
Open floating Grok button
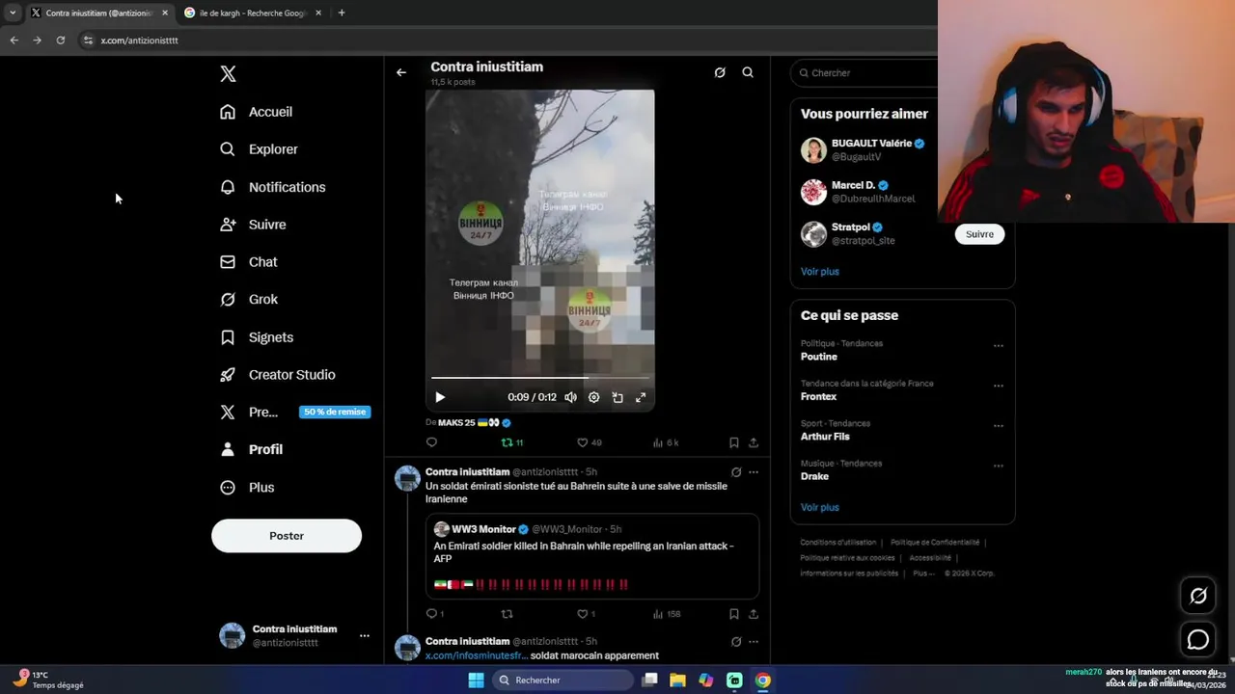1198,596
